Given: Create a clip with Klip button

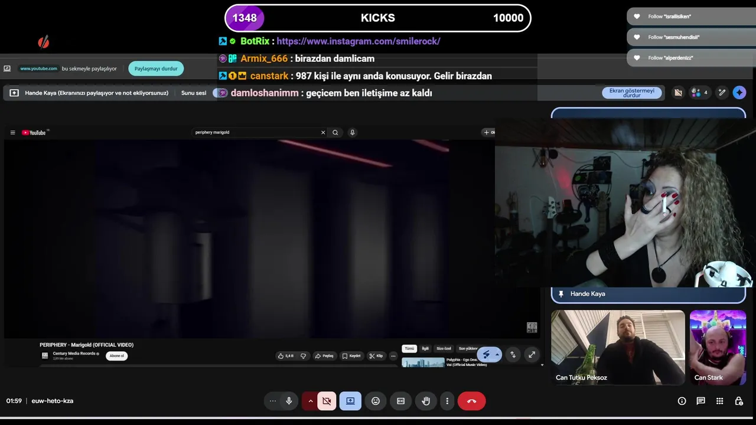Looking at the screenshot, I should [x=376, y=356].
